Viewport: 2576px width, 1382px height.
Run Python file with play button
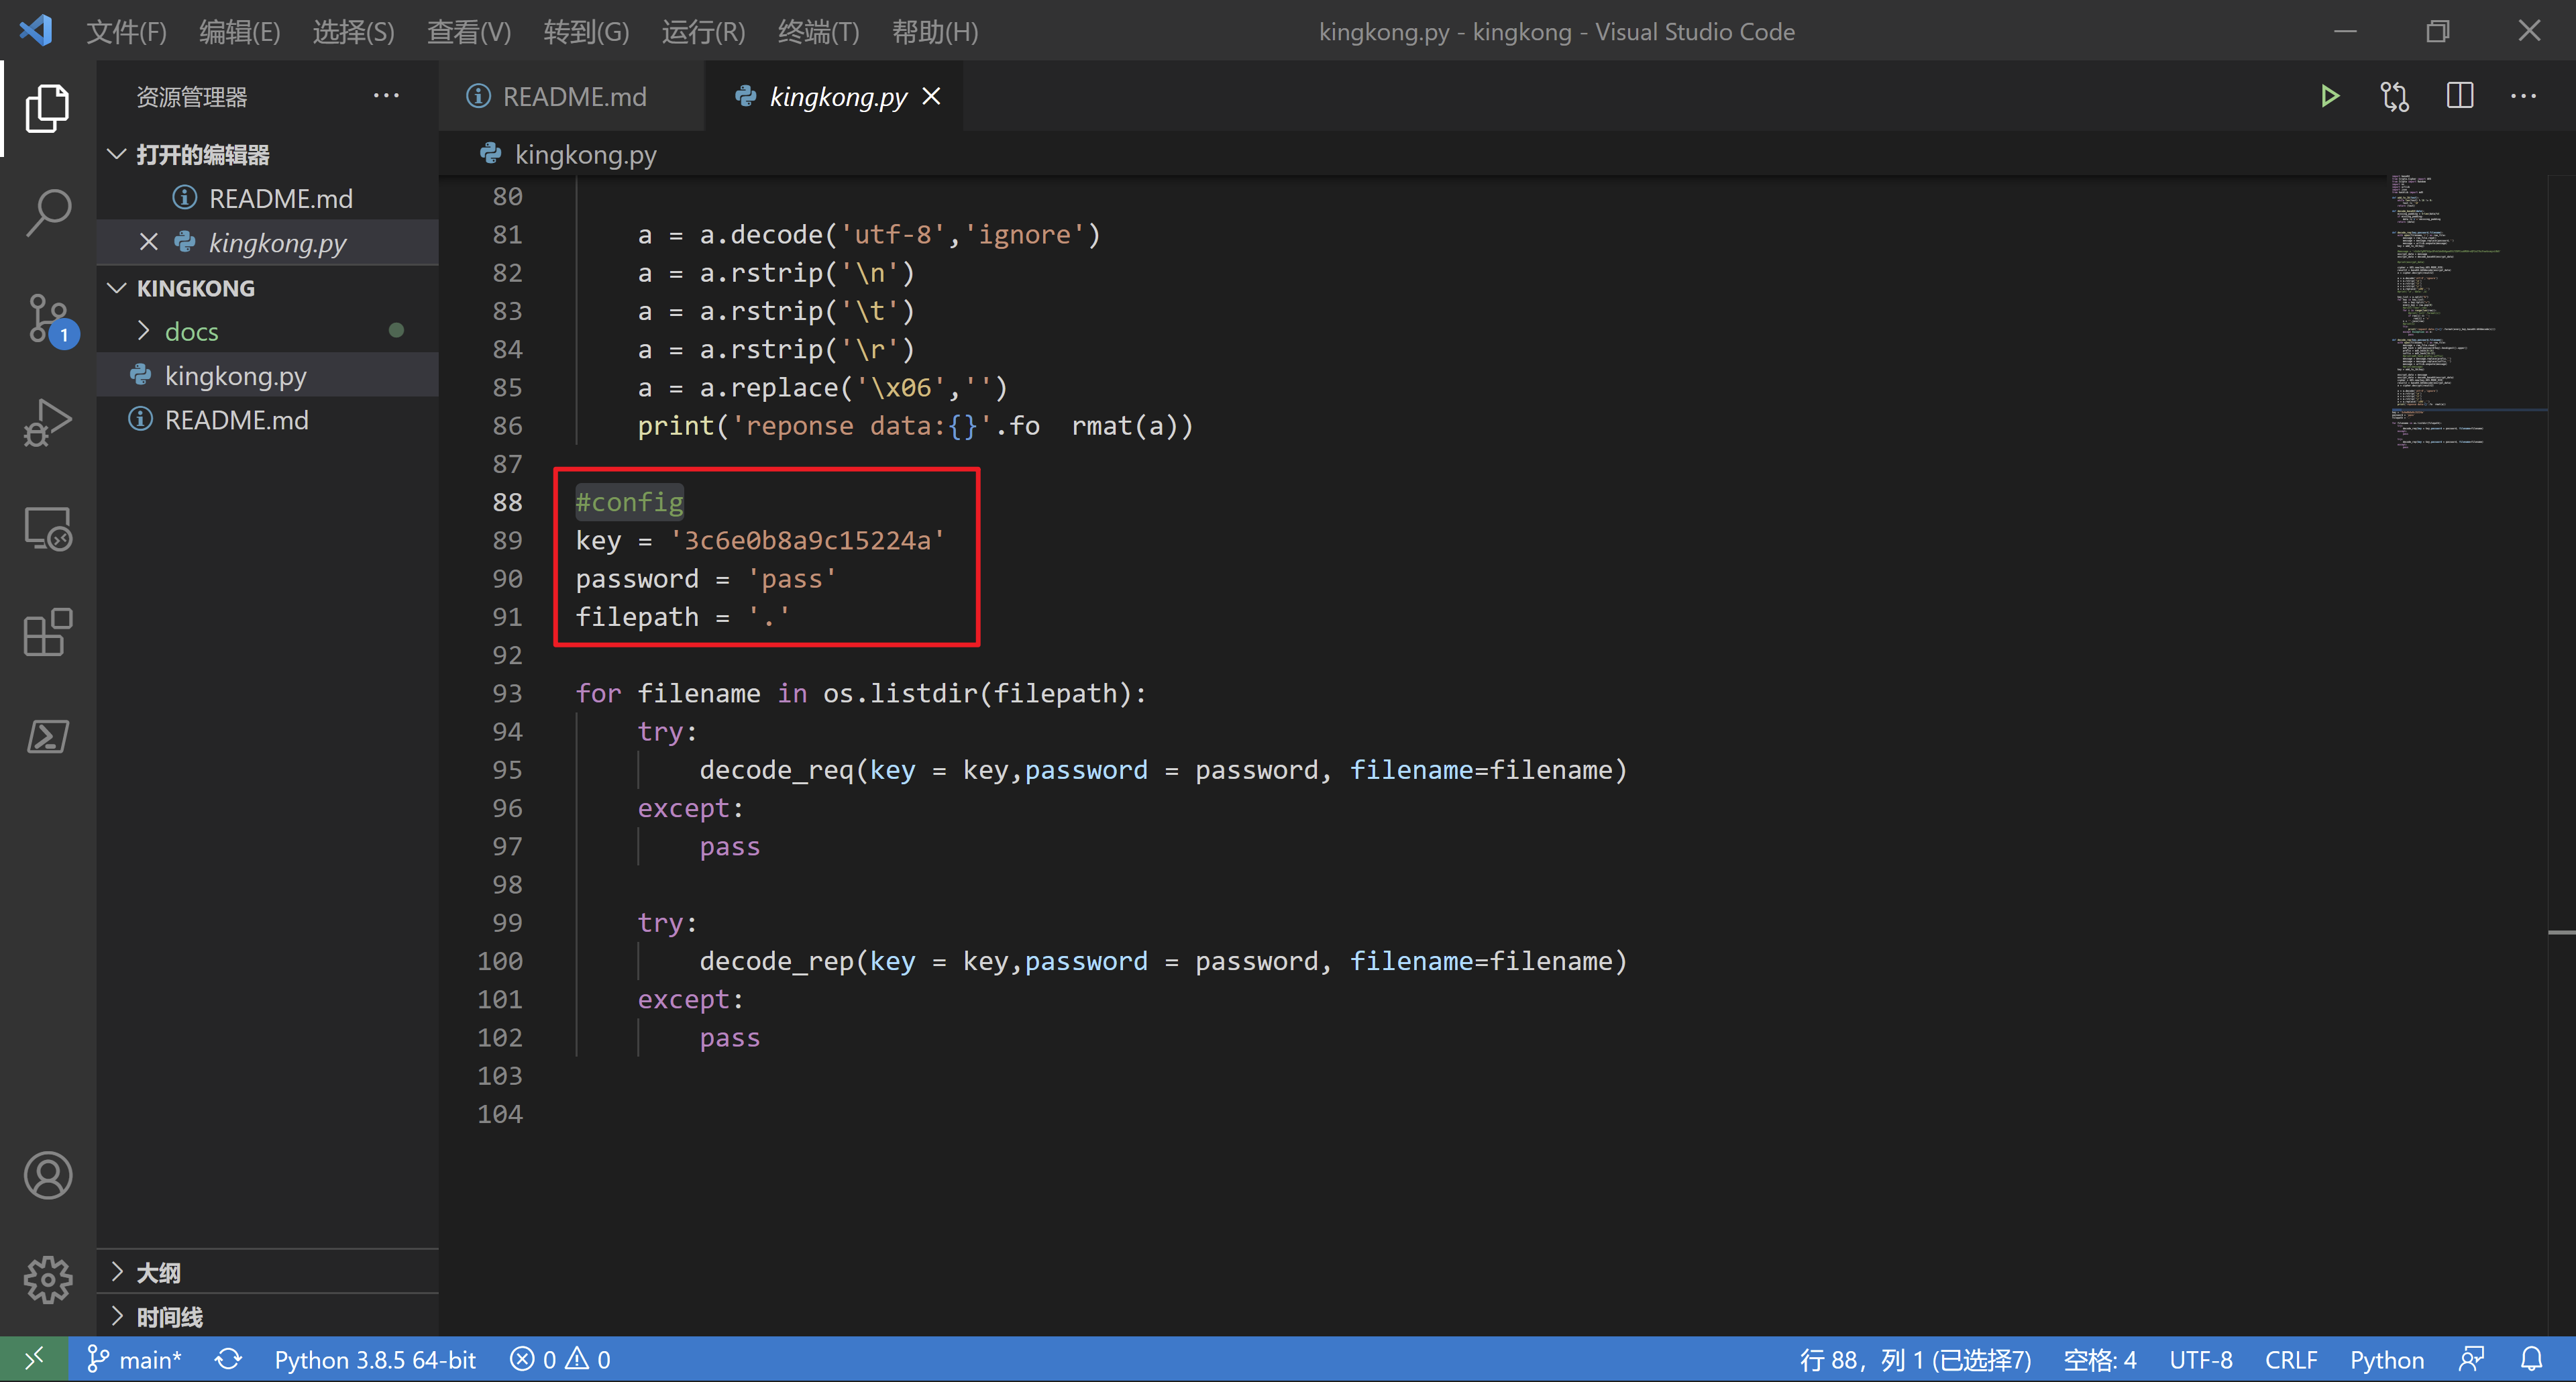[2329, 96]
